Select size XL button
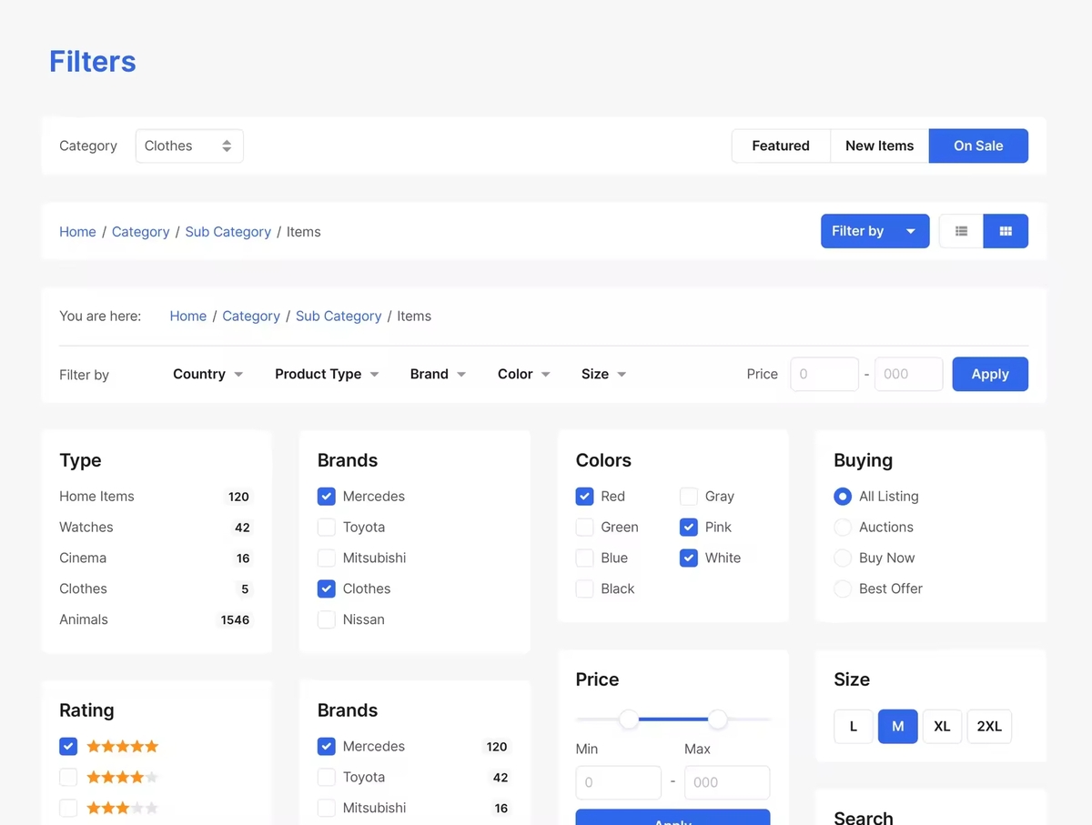Viewport: 1092px width, 825px height. [x=942, y=726]
